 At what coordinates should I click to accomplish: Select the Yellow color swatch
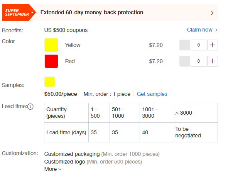[51, 45]
